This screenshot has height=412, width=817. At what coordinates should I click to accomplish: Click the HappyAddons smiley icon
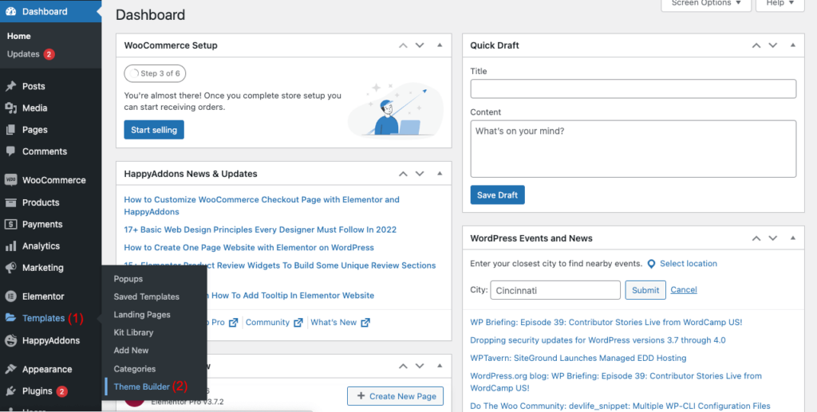click(x=11, y=340)
